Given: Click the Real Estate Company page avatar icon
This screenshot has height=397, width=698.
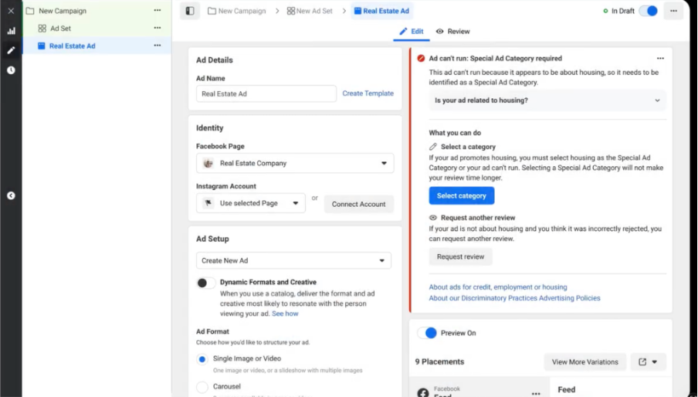Looking at the screenshot, I should (x=208, y=163).
